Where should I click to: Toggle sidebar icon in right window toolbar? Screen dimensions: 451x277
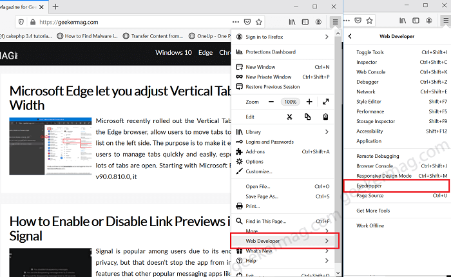[x=416, y=21]
